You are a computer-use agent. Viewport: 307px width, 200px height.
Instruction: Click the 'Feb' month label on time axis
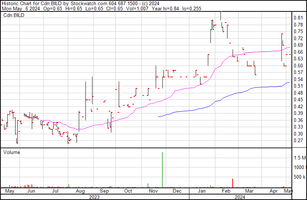[x=226, y=191]
